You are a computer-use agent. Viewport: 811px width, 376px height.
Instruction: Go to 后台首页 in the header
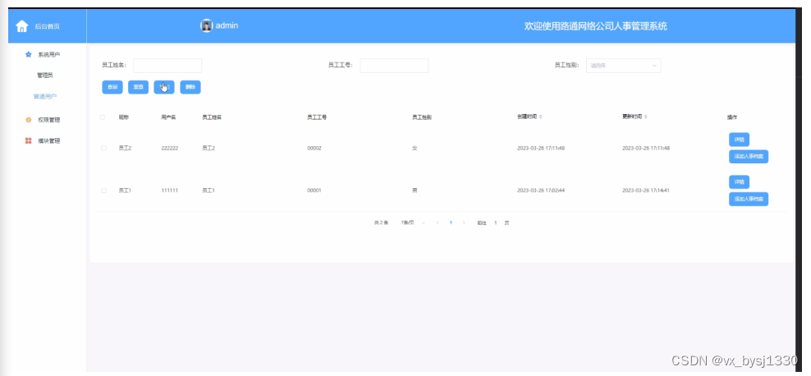coord(47,26)
